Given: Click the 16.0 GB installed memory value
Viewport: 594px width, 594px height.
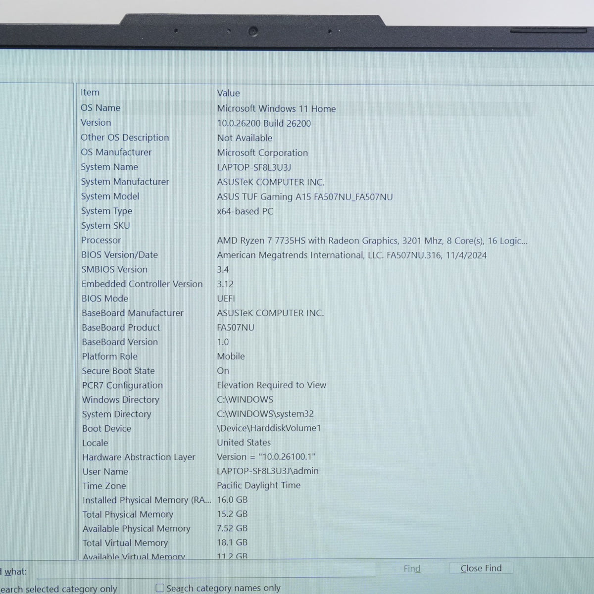Looking at the screenshot, I should tap(232, 500).
